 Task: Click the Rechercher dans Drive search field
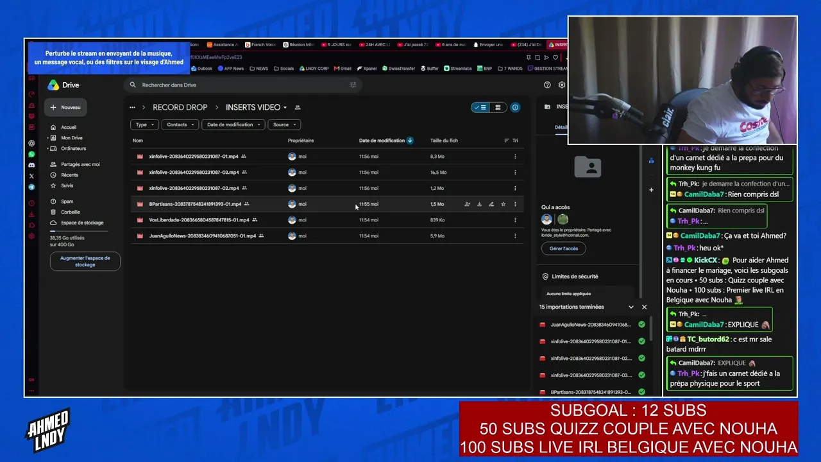click(x=242, y=85)
